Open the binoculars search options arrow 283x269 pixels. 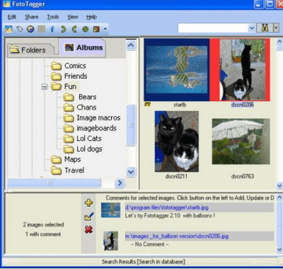[x=276, y=28]
